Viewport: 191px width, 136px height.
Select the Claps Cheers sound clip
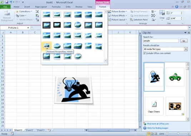(154, 106)
